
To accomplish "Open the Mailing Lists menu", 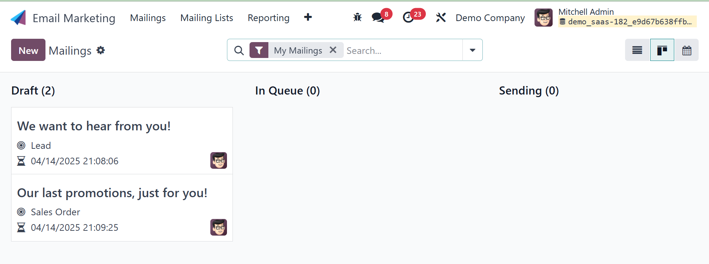I will (207, 18).
